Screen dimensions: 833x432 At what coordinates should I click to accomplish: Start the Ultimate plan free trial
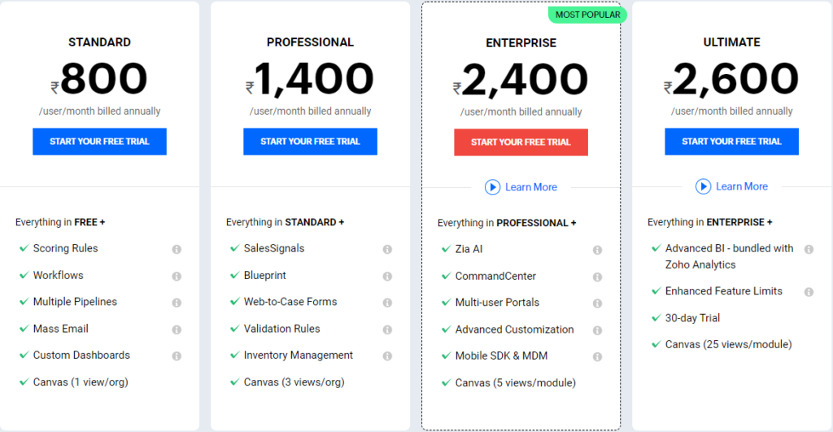click(x=731, y=142)
